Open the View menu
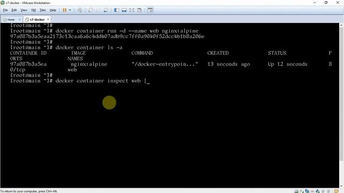The image size is (344, 193). [x=24, y=10]
